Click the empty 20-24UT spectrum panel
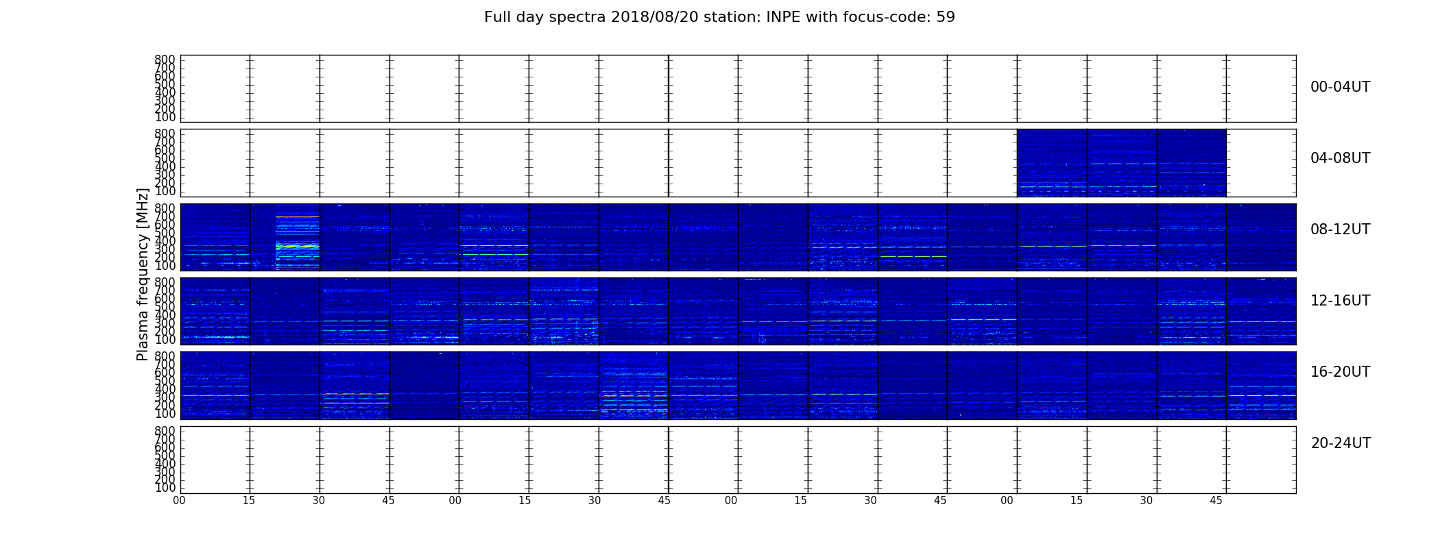The height and width of the screenshot is (548, 1440). tap(738, 460)
